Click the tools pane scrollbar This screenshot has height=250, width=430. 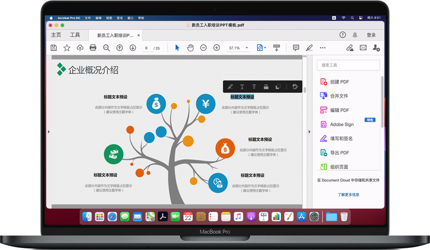click(382, 102)
